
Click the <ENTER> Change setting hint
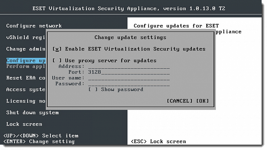[x=39, y=142]
